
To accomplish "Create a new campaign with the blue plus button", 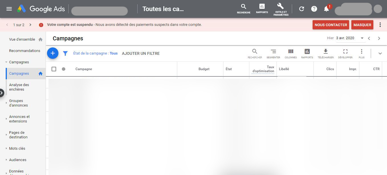I will click(x=53, y=53).
